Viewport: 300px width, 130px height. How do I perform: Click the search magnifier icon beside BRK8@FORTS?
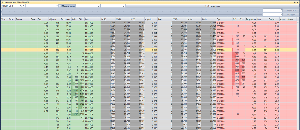(21, 6)
